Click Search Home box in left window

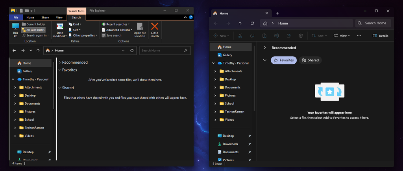point(165,51)
